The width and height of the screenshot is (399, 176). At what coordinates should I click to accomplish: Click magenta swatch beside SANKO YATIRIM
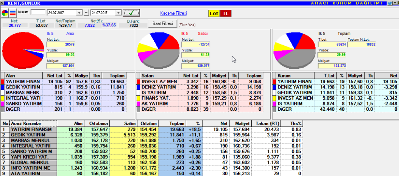pyautogui.click(x=3, y=103)
